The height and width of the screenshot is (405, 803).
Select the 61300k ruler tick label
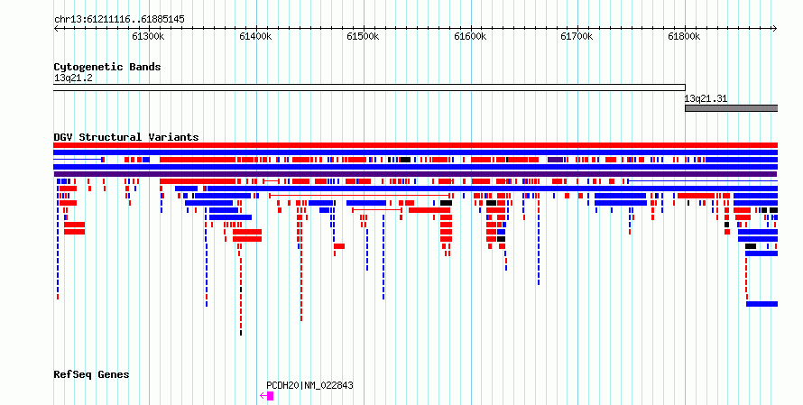149,37
